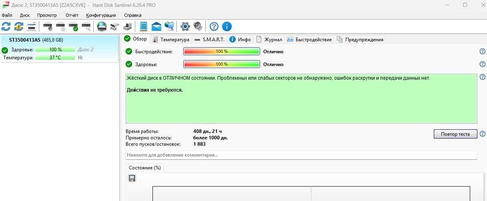The image size is (487, 201).
Task: Click the refresh icon with warning sign
Action: pyautogui.click(x=19, y=26)
